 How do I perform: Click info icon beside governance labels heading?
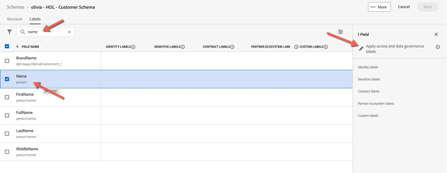tap(438, 47)
